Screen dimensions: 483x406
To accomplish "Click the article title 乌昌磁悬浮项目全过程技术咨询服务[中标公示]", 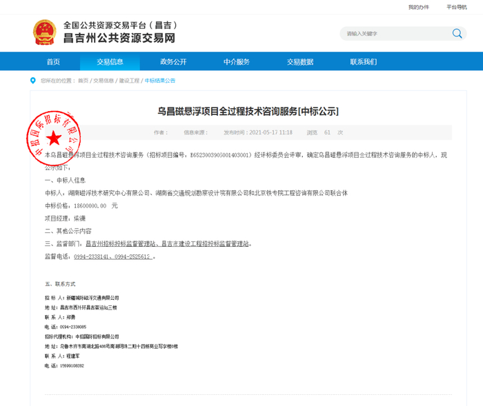I will tap(248, 111).
